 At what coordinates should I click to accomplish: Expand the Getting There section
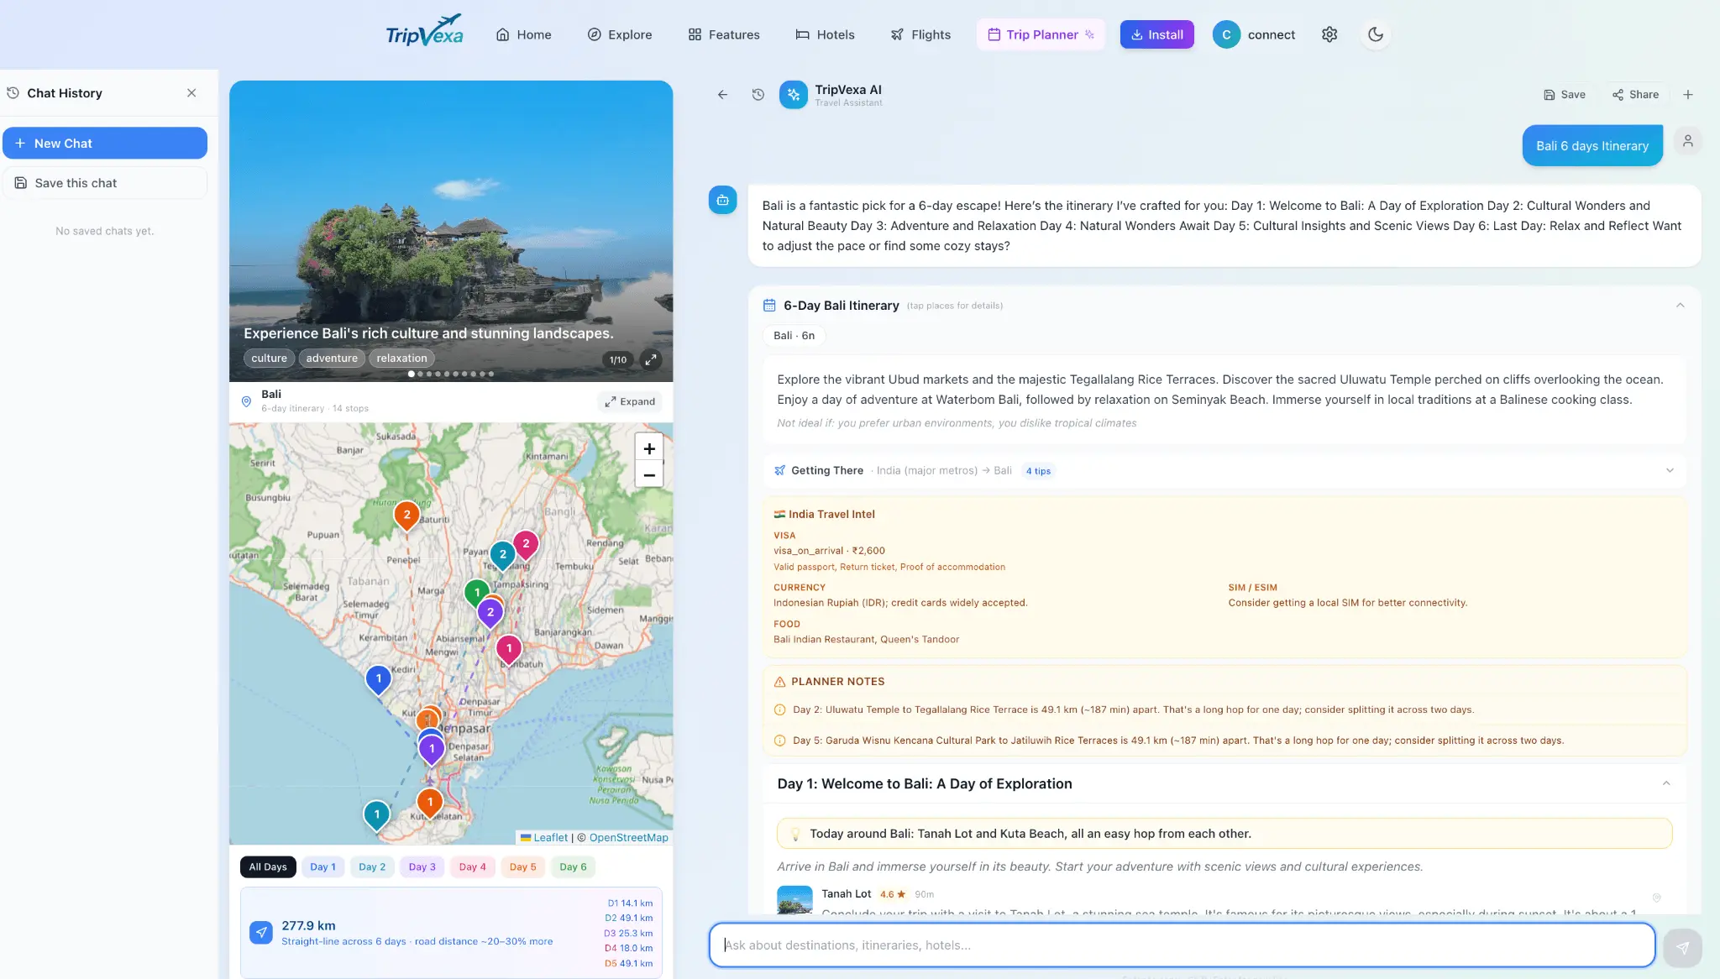(x=1670, y=470)
